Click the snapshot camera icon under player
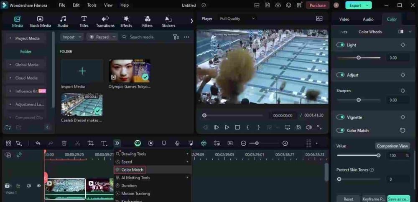Viewport: 418px width, 202px height. [298, 127]
